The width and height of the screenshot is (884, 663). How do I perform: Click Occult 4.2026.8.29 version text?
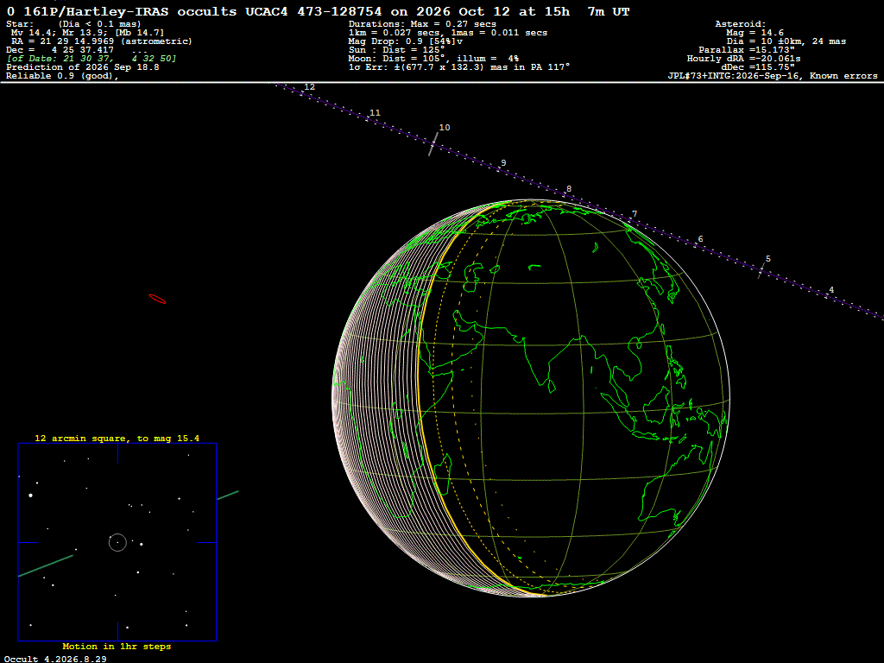pyautogui.click(x=55, y=659)
